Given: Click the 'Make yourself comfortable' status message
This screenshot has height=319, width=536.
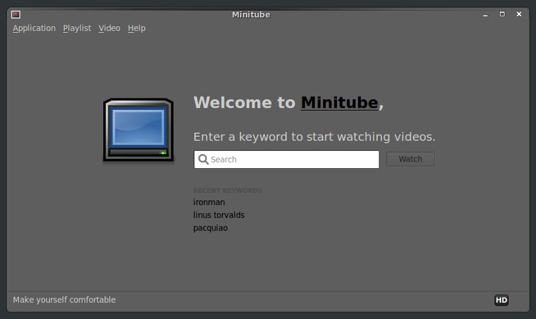Looking at the screenshot, I should 64,300.
